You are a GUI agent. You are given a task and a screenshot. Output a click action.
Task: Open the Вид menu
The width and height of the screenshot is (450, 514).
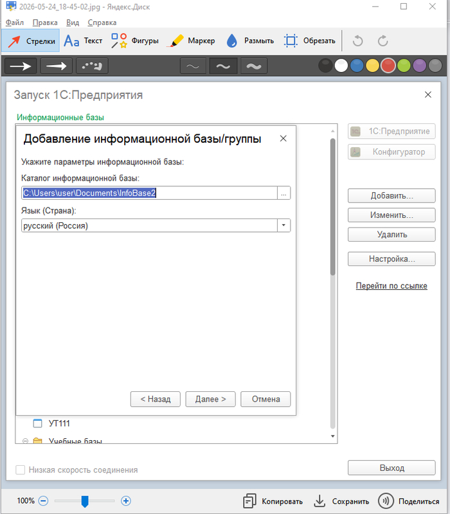point(73,22)
